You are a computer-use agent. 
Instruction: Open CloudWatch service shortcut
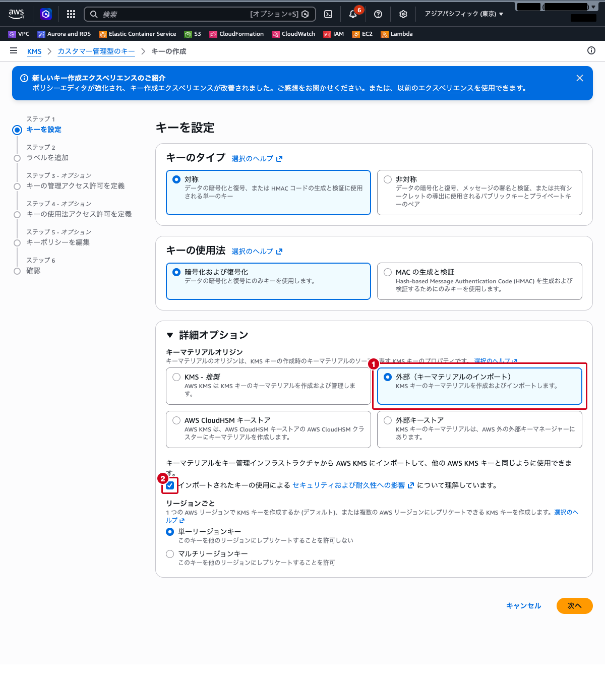point(293,34)
